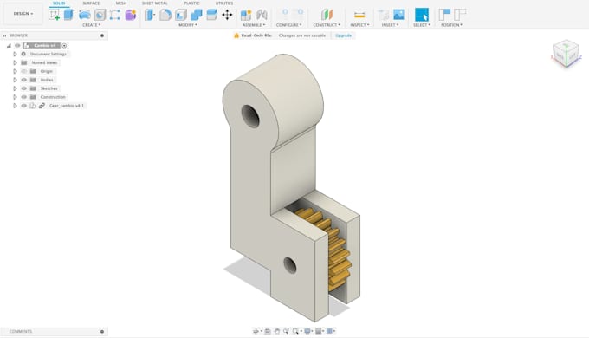Expand the Bodies folder

pyautogui.click(x=15, y=80)
